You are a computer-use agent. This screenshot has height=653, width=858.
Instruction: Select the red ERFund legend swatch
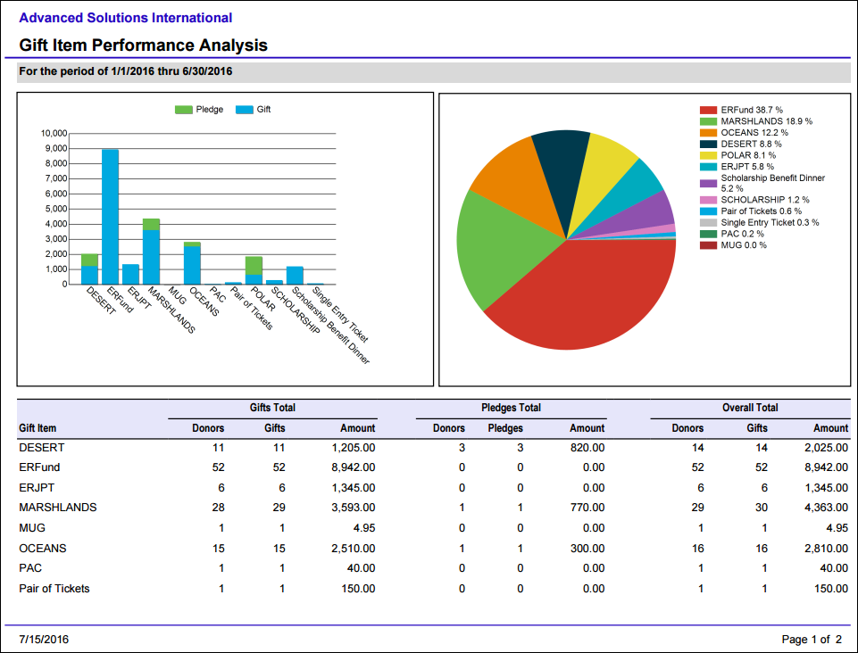[708, 110]
